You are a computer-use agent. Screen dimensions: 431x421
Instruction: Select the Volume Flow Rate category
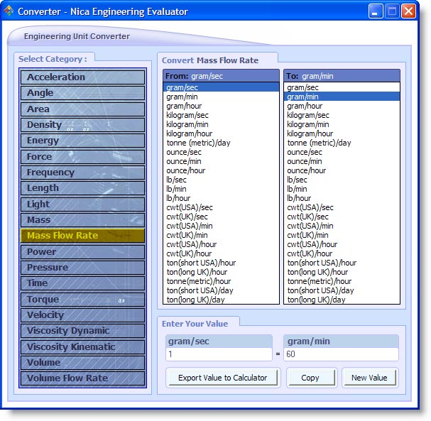(82, 378)
